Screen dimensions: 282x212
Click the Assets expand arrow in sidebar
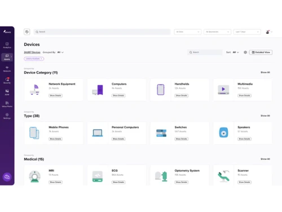11,57
